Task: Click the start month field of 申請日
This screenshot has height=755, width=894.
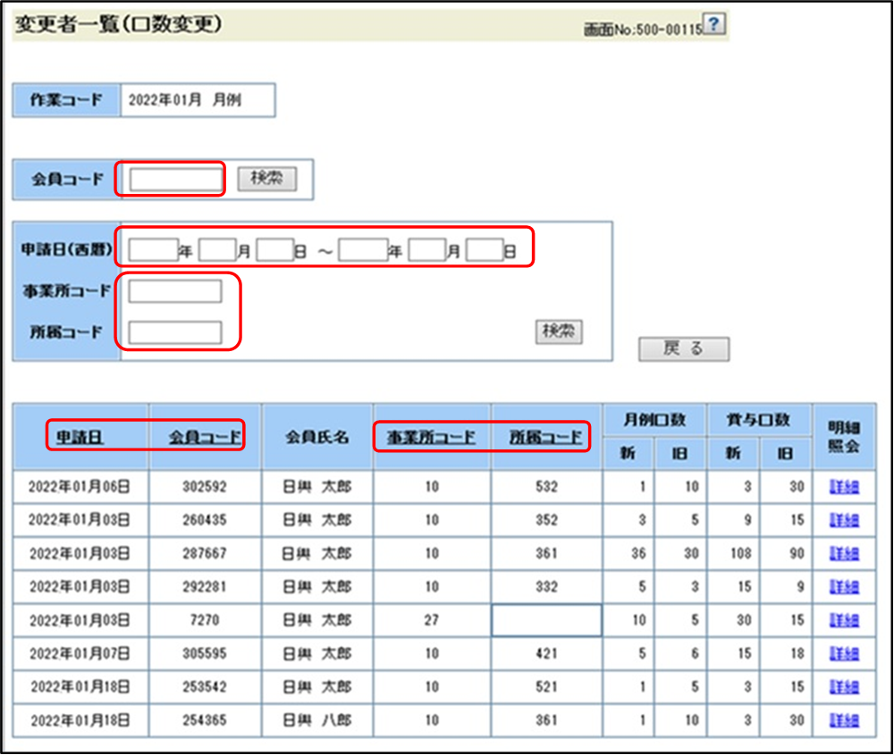Action: click(216, 250)
